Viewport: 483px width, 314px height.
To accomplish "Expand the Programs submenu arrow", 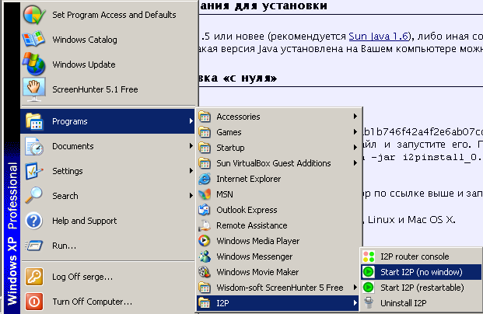I will pos(191,121).
